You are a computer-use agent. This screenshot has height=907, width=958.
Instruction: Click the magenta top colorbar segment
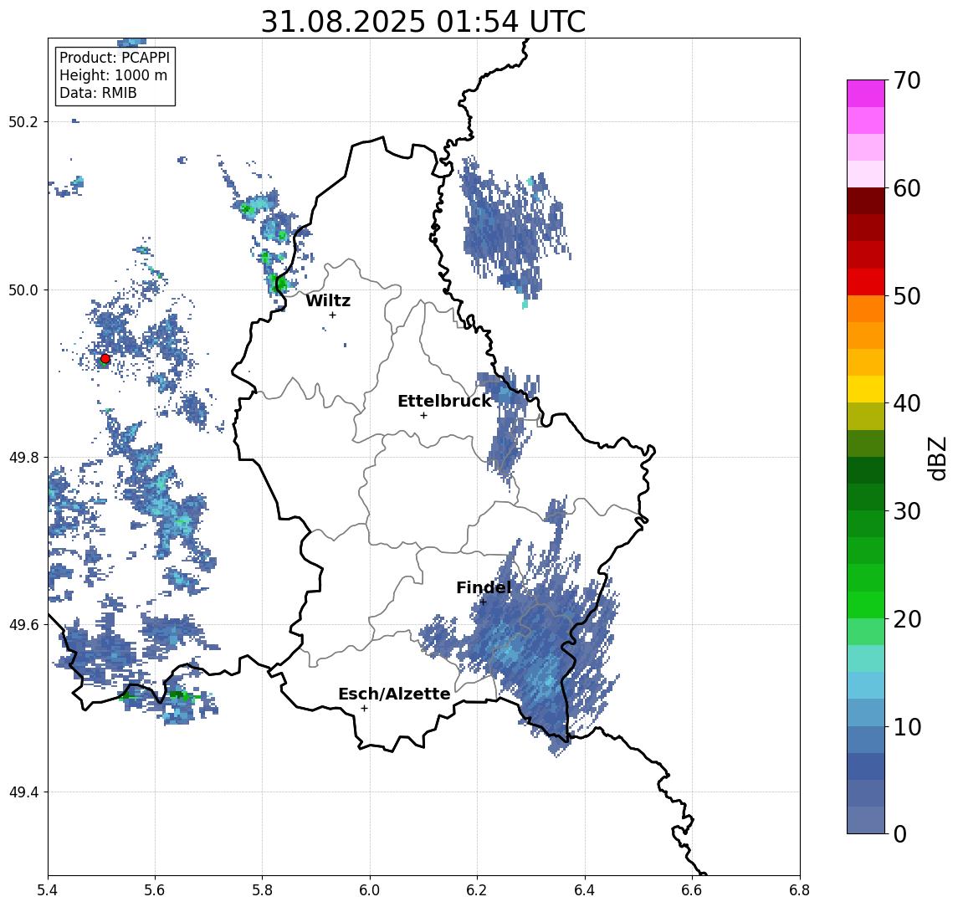[866, 94]
